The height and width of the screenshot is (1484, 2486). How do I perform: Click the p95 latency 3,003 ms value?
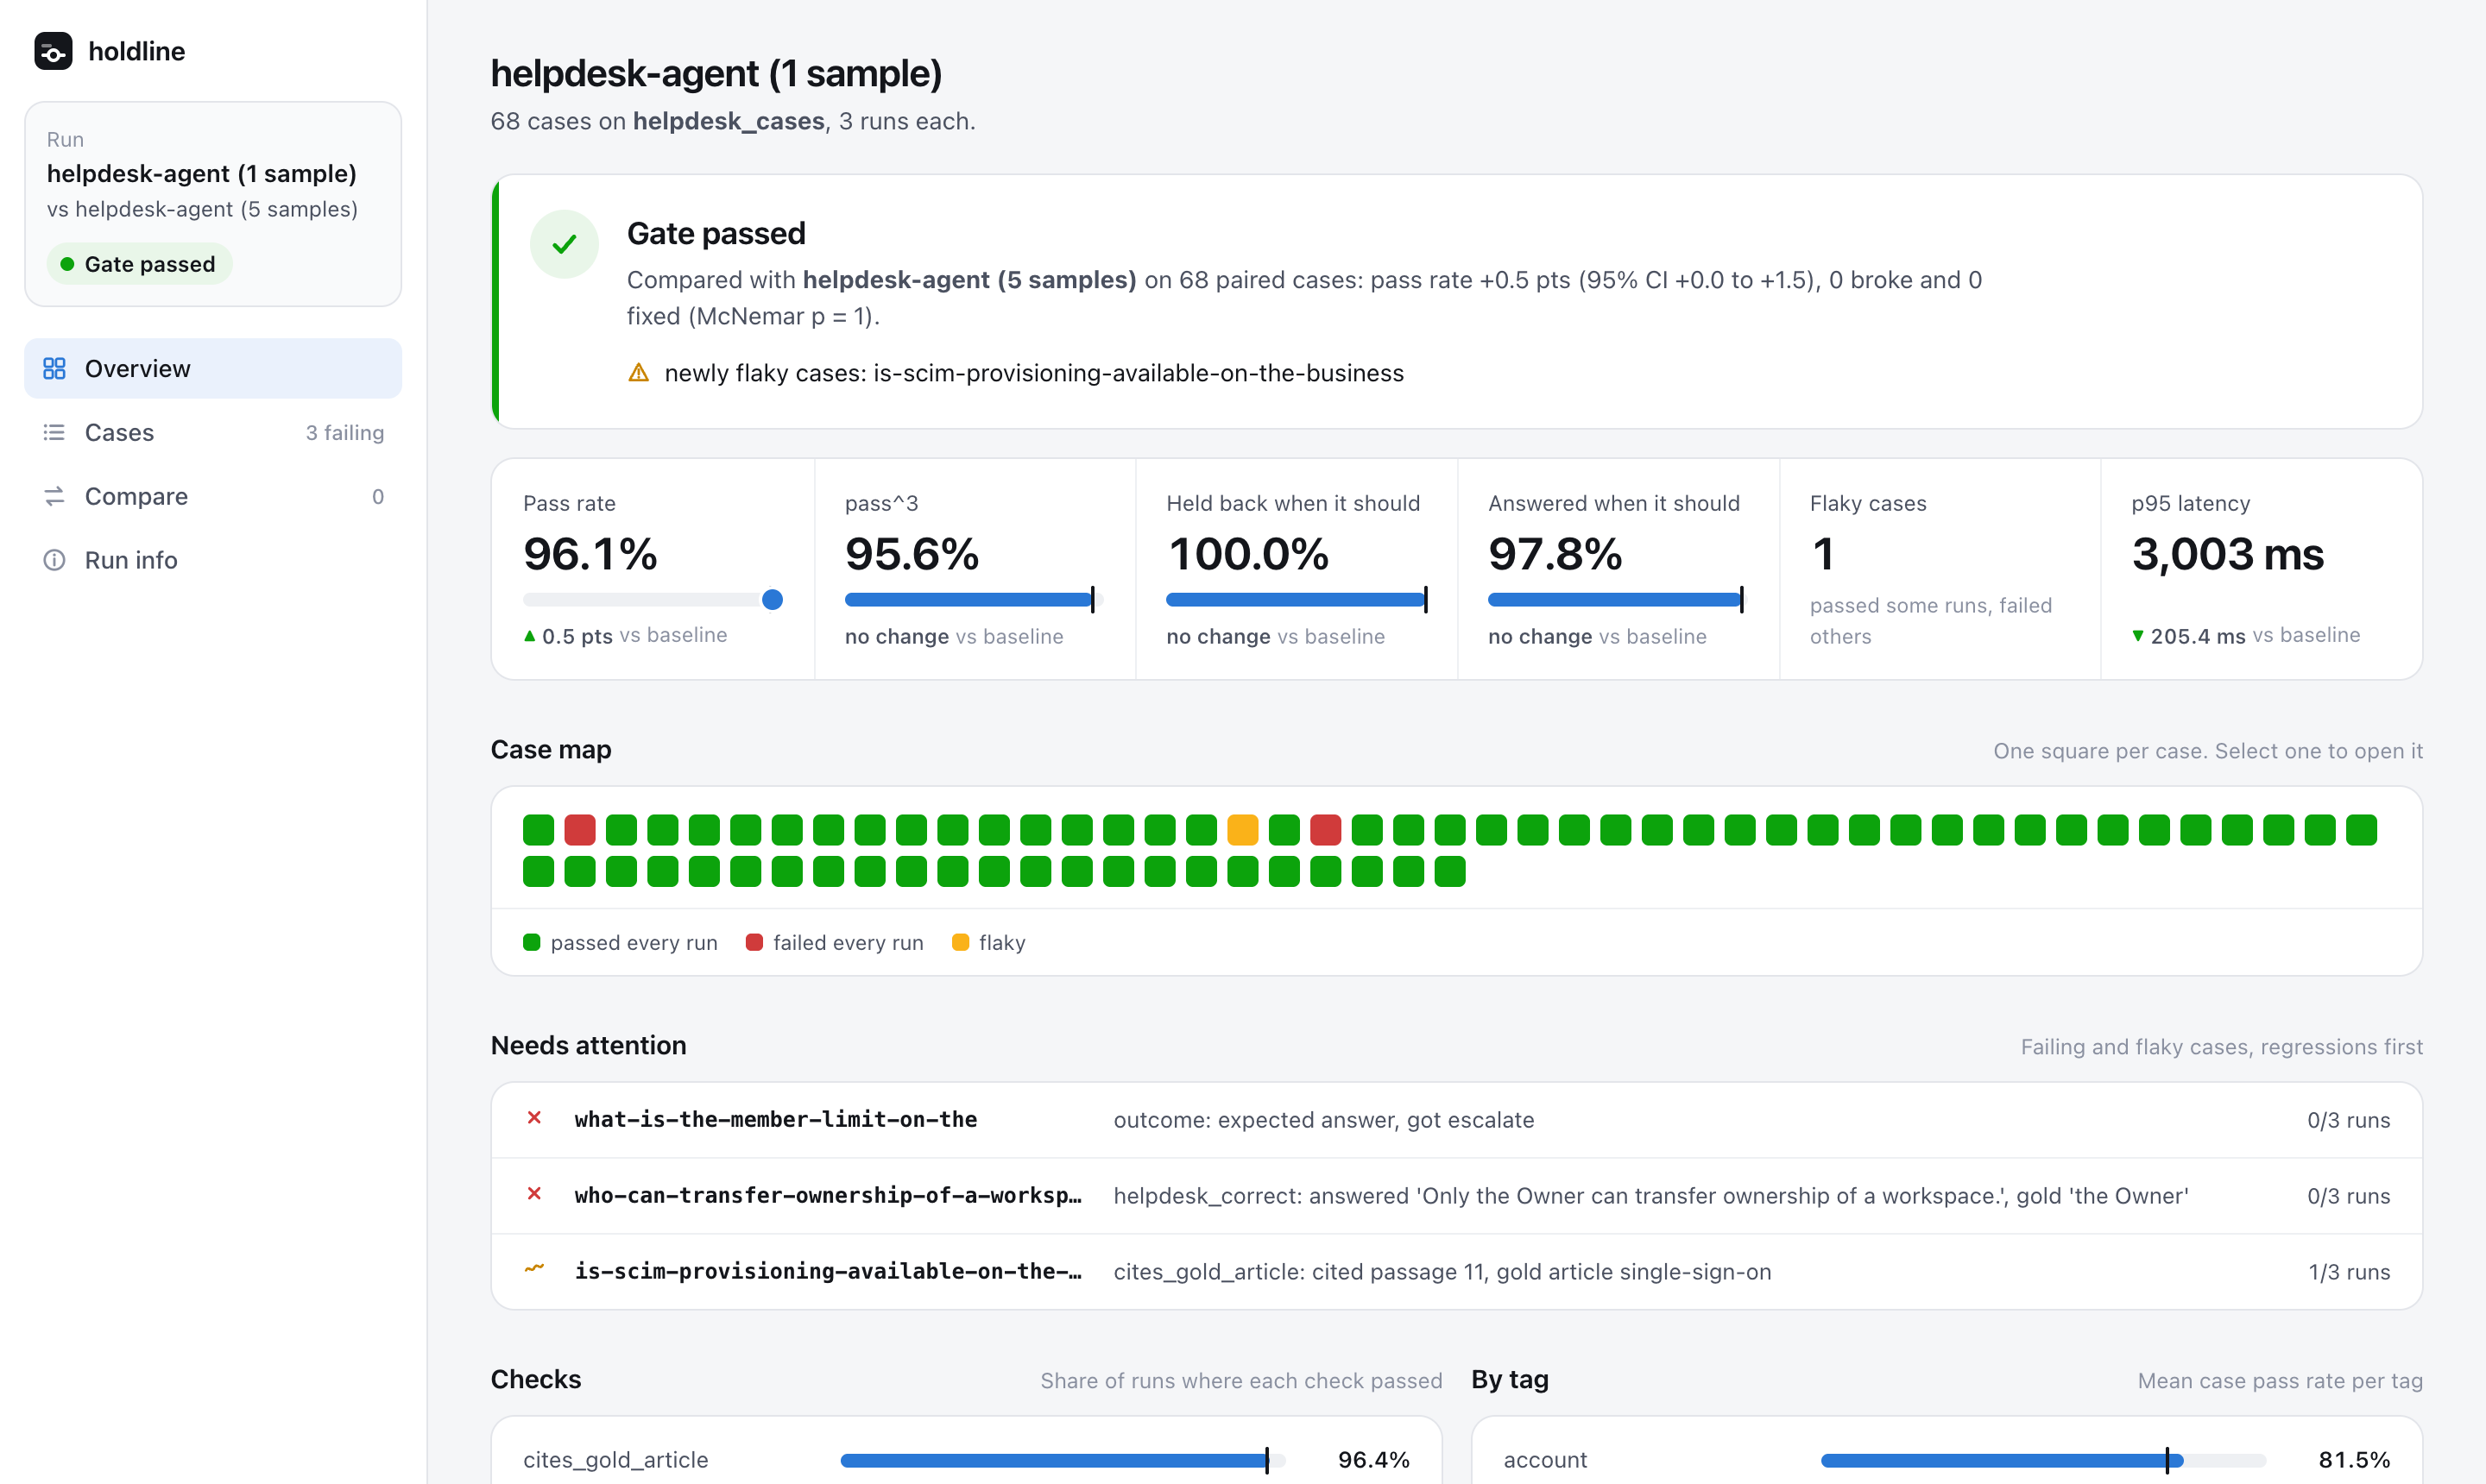point(2227,554)
